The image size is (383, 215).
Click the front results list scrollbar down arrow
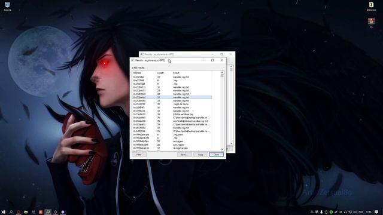coord(222,149)
